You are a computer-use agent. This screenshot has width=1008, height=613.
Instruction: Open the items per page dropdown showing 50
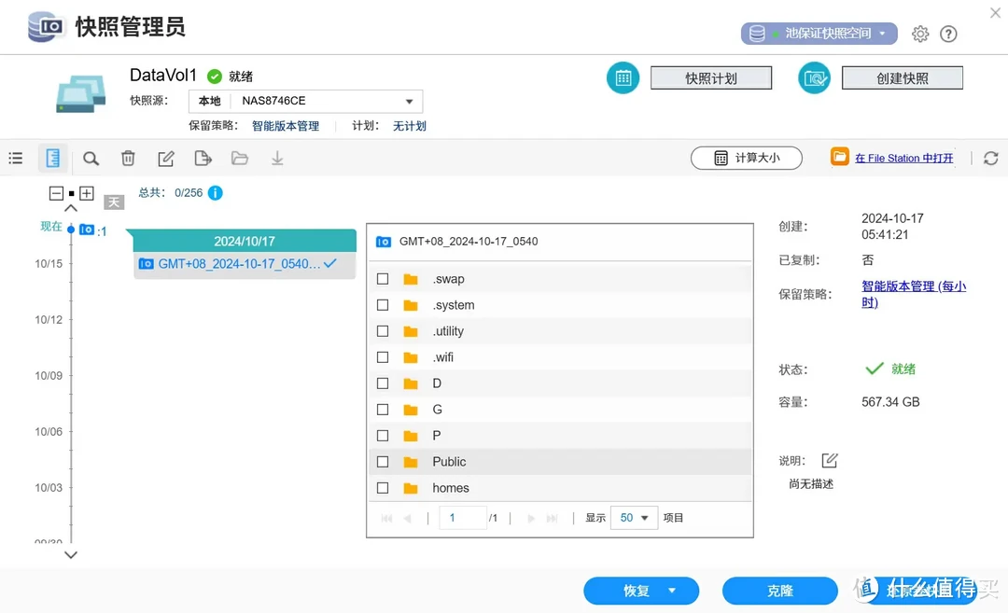(x=635, y=518)
